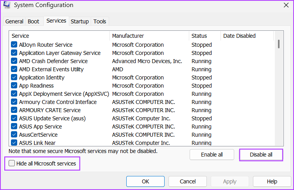Toggle Hide all Microsoft services checkbox

tap(12, 163)
